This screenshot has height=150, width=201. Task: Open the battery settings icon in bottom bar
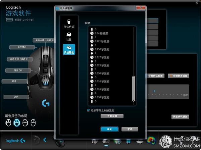point(128,142)
